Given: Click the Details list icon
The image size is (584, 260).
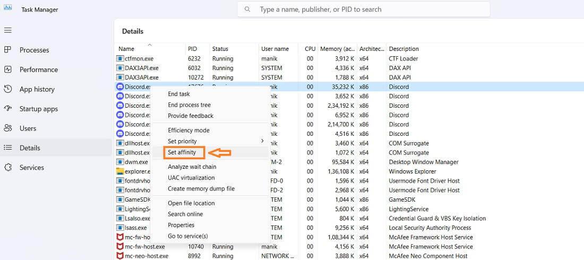Looking at the screenshot, I should click(x=7, y=148).
